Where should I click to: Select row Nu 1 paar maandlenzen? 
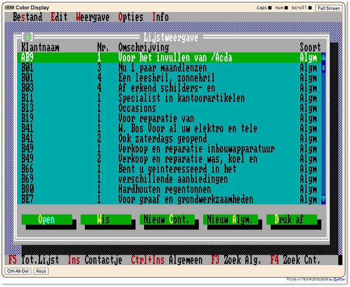point(169,68)
